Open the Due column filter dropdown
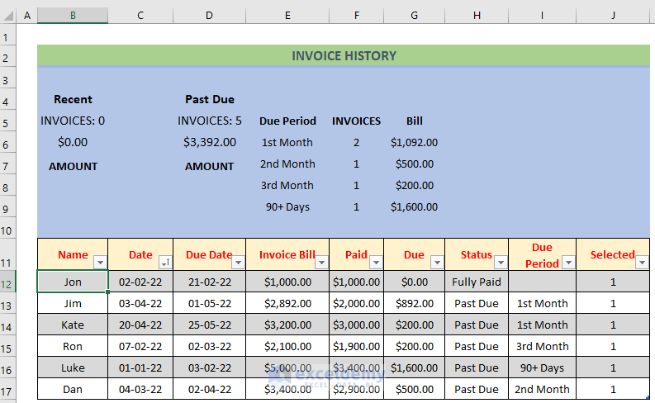This screenshot has width=655, height=403. pyautogui.click(x=437, y=263)
